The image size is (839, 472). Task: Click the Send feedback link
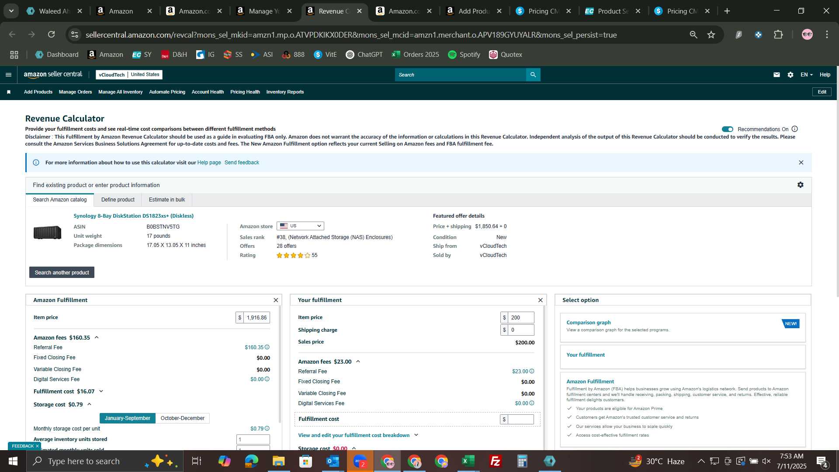pyautogui.click(x=242, y=163)
